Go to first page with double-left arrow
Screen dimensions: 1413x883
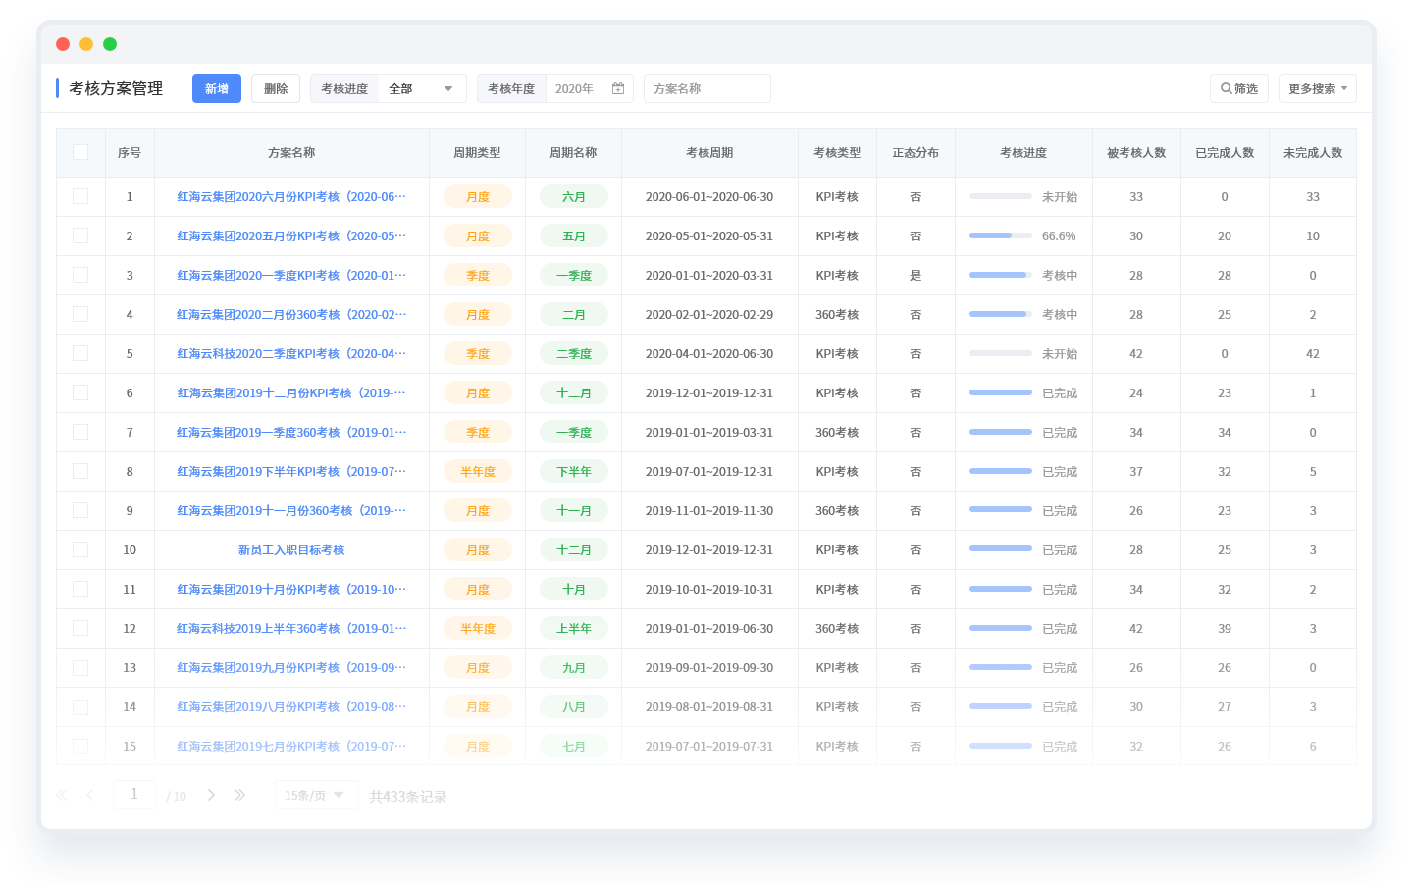click(62, 795)
